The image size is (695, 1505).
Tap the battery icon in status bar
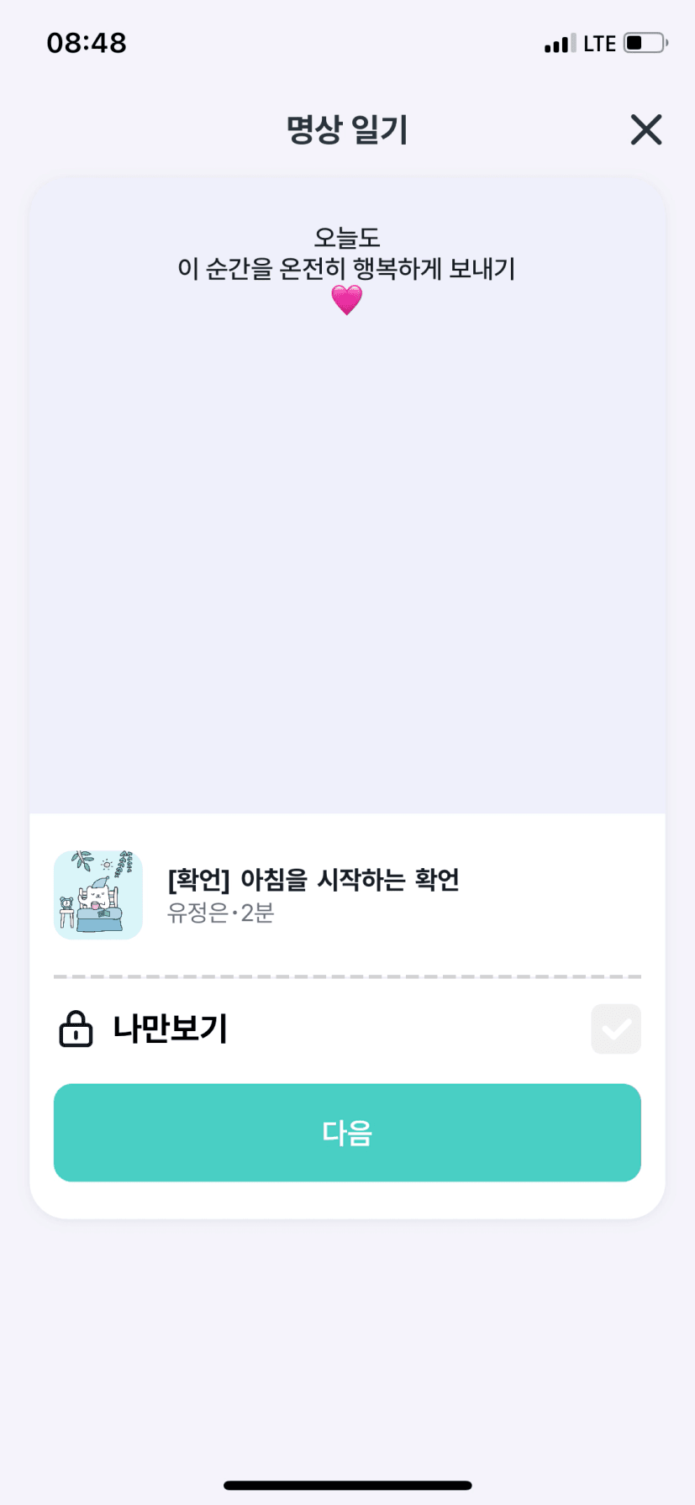(645, 43)
